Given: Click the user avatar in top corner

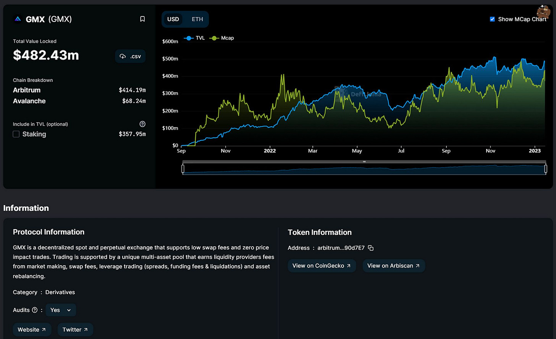Looking at the screenshot, I should (x=543, y=11).
